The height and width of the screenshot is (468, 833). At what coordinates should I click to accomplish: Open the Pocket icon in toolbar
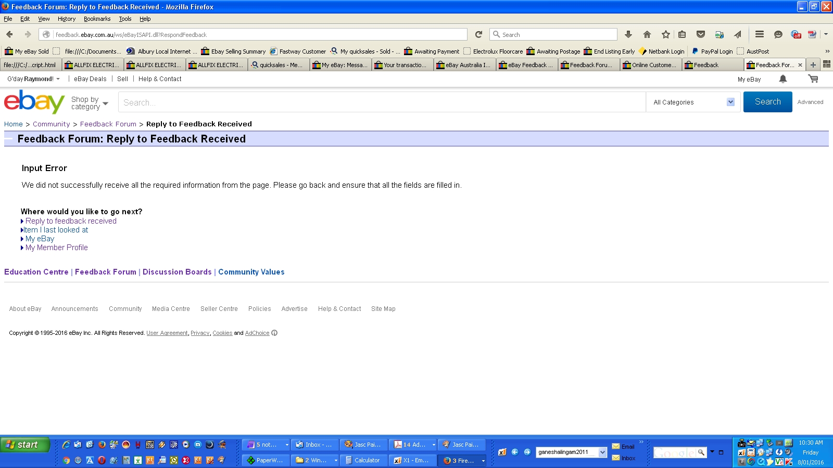point(701,34)
